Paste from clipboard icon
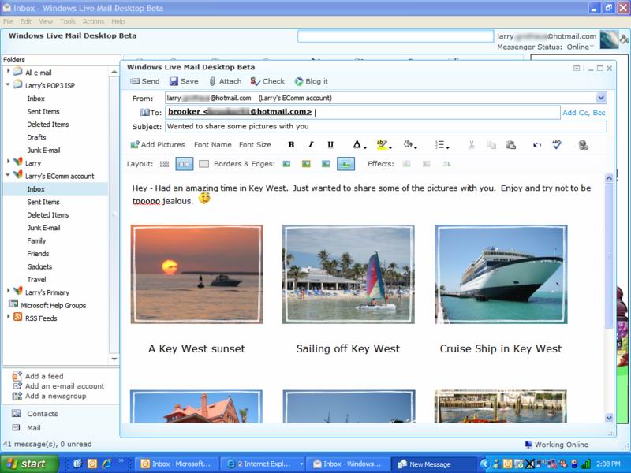631x473 pixels. 510,145
